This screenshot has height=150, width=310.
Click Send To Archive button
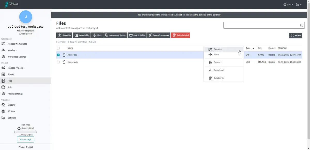pos(137,35)
